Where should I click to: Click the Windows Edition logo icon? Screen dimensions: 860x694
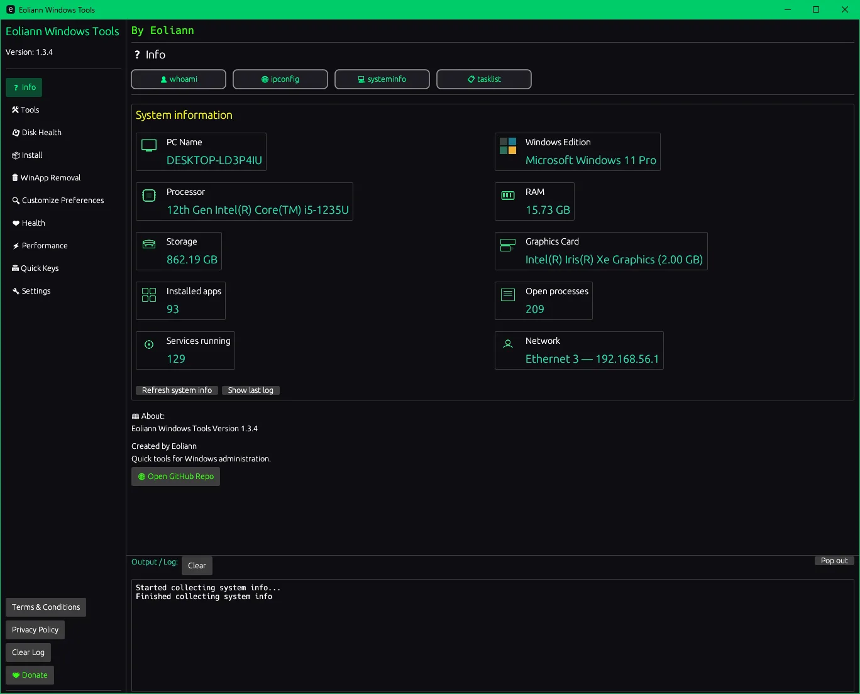point(508,146)
